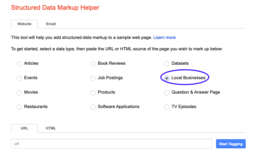The image size is (253, 159).
Task: Switch to the HTML input tab
Action: pos(51,128)
